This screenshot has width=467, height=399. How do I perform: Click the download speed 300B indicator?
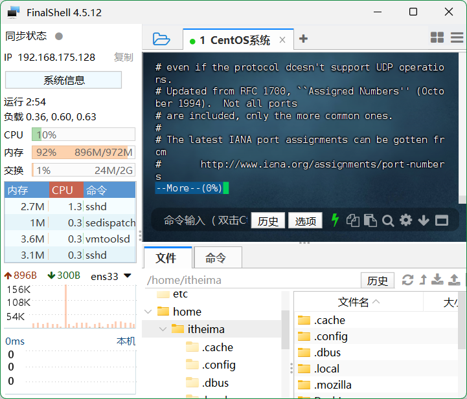[x=63, y=275]
